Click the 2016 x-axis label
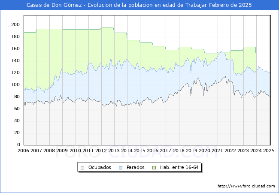Image resolution: width=279 pixels, height=193 pixels. [x=153, y=151]
